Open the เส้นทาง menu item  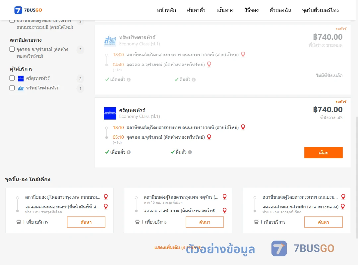click(225, 10)
